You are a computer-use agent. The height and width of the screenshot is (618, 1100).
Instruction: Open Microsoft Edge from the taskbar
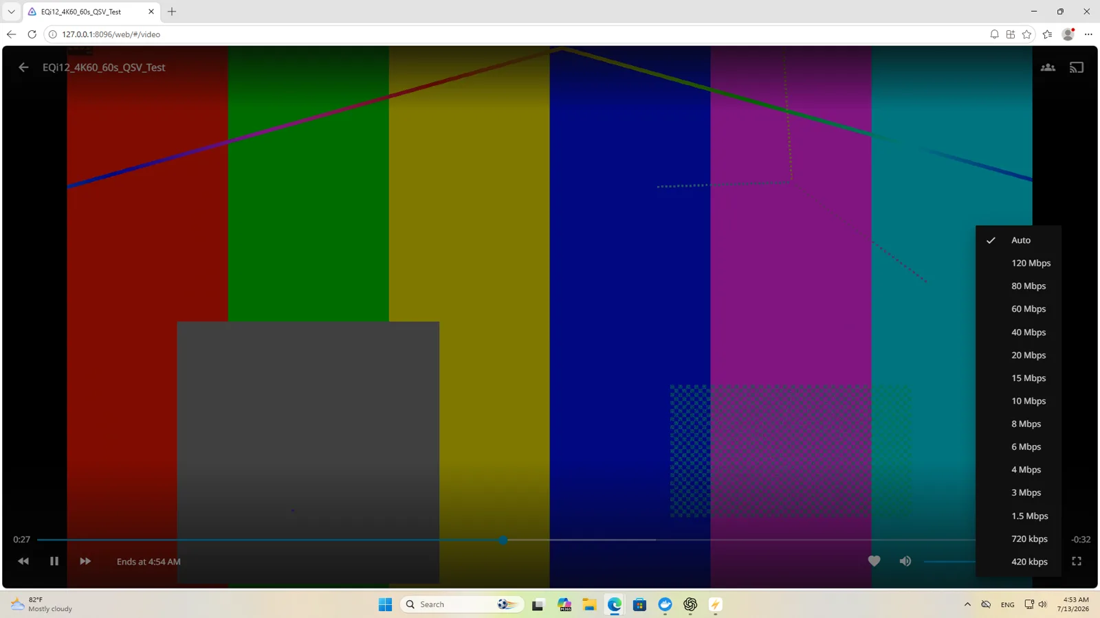point(615,604)
